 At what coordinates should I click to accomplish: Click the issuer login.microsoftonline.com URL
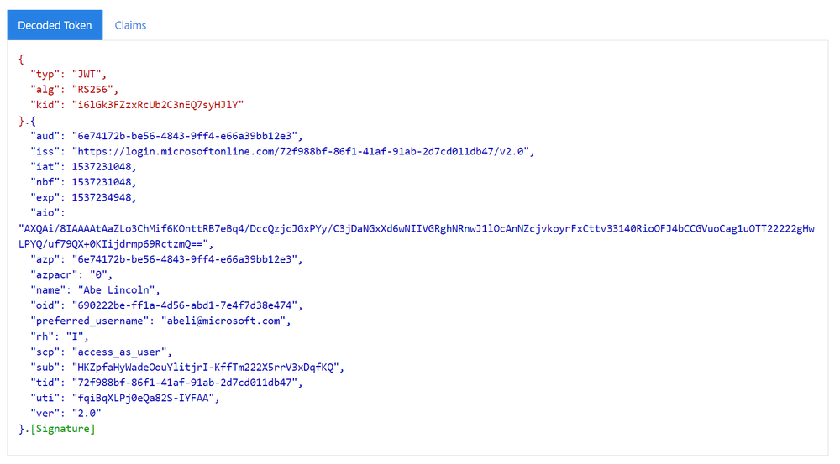[302, 151]
